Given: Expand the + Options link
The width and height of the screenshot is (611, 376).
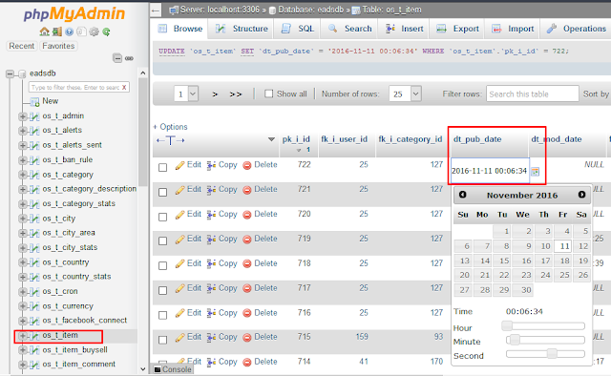Looking at the screenshot, I should [170, 127].
